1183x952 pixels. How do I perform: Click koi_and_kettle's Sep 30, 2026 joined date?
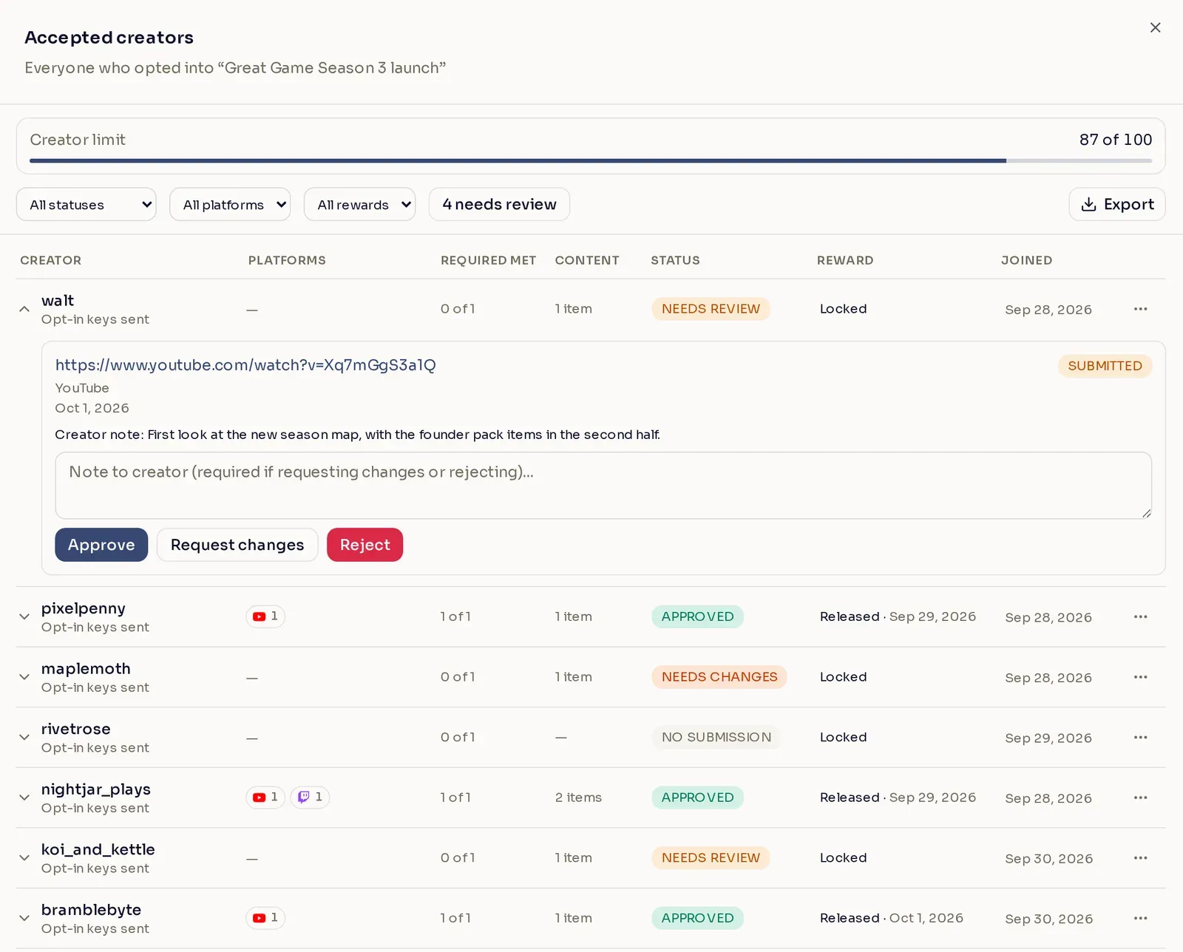(1048, 859)
